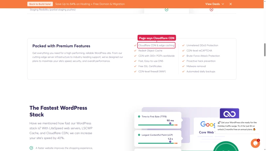The width and height of the screenshot is (266, 151).
Task: Click 'Brute-Force Attack Protection' text
Action: tap(203, 56)
